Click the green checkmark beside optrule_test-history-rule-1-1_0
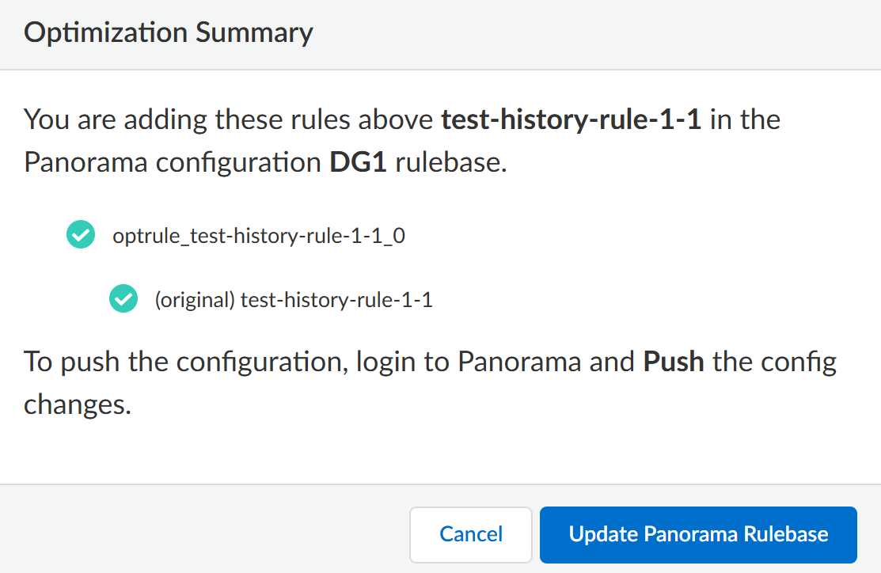 point(81,235)
